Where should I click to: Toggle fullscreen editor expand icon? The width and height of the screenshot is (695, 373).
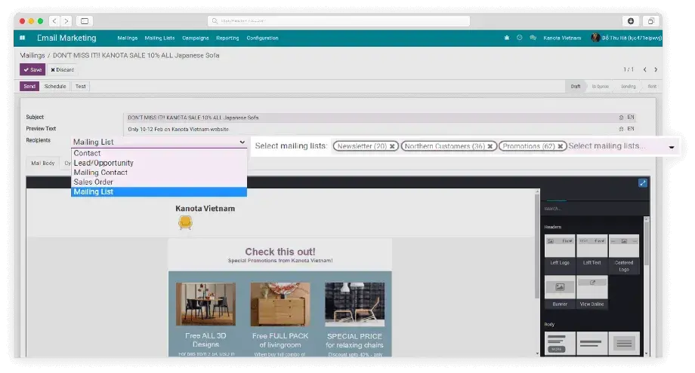[x=642, y=182]
